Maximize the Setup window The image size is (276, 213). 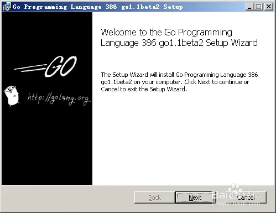(x=258, y=7)
